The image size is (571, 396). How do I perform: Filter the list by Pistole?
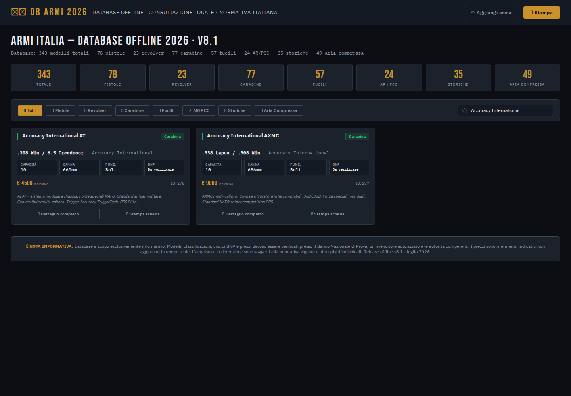point(60,110)
